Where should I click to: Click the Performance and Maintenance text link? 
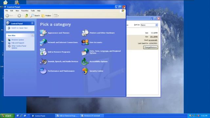(61, 71)
